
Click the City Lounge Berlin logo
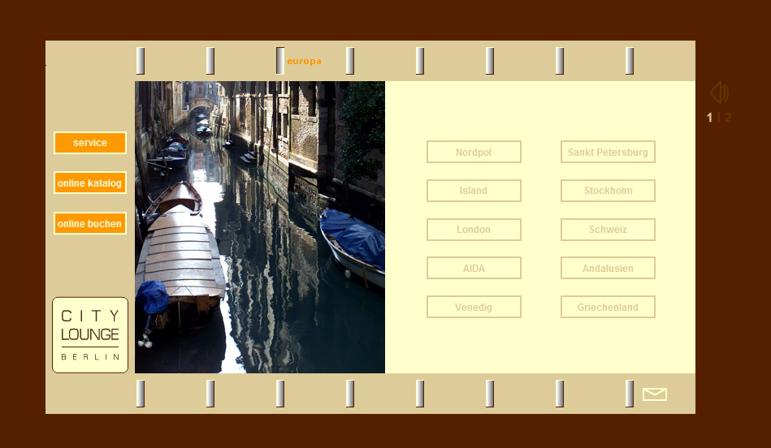tap(90, 335)
